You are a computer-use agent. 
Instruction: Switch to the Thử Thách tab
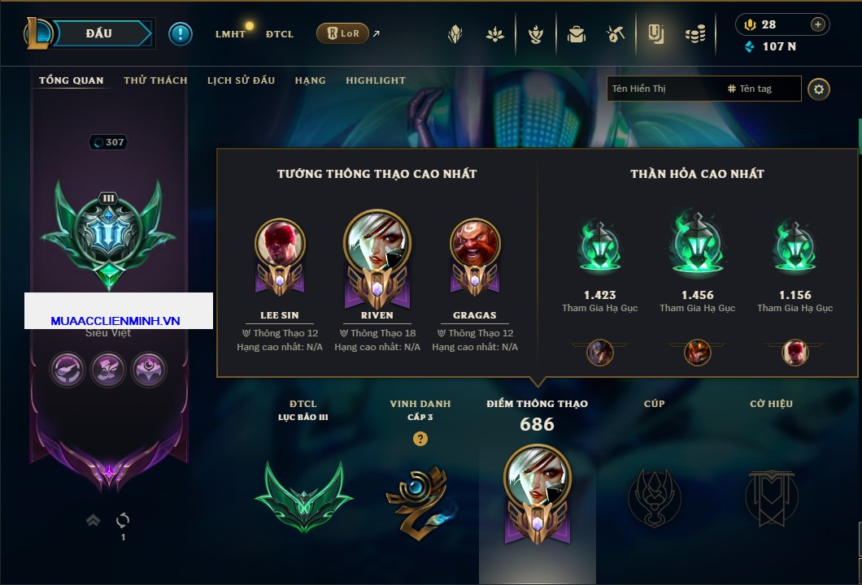[x=155, y=80]
